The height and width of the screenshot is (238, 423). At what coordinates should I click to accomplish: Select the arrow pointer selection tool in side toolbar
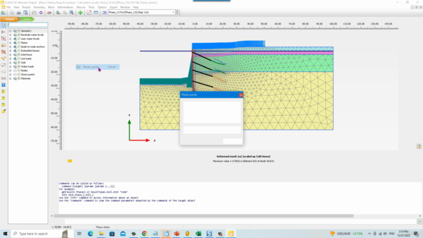(3, 25)
